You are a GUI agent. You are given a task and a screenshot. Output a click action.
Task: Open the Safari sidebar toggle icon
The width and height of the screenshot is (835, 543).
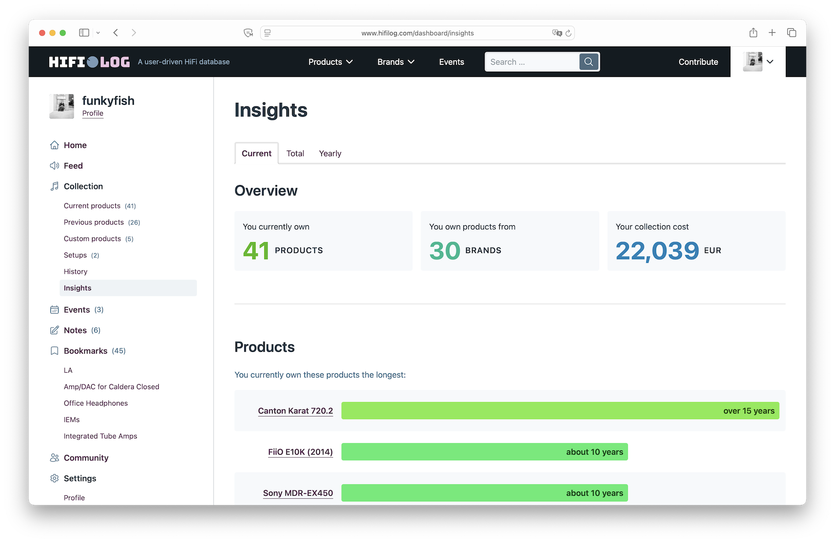pyautogui.click(x=84, y=32)
